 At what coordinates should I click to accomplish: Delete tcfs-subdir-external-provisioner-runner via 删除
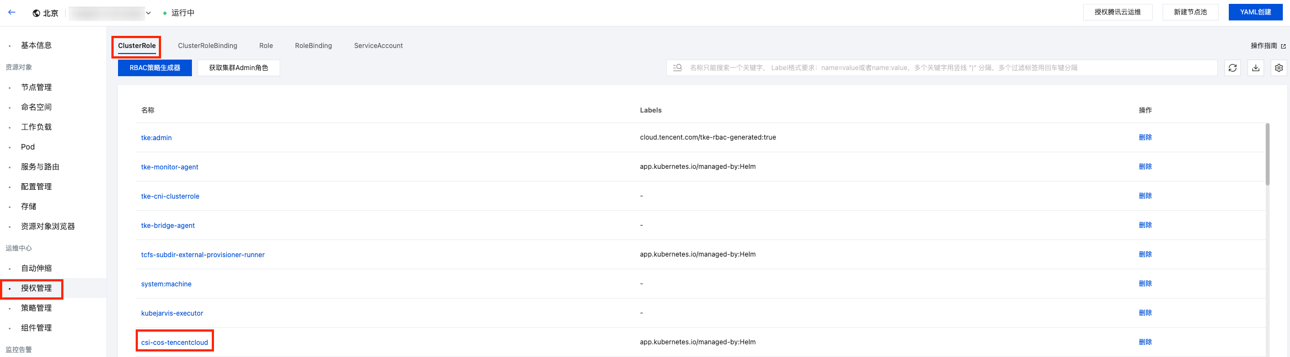[x=1145, y=254]
